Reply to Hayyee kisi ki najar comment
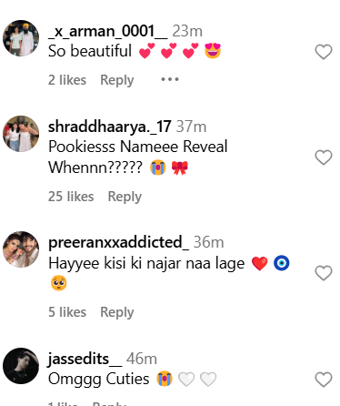 (117, 312)
